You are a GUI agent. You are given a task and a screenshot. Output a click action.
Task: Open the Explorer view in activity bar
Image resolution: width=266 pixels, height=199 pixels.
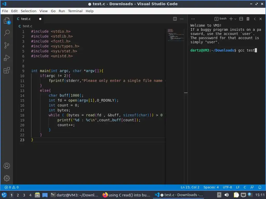point(7,21)
